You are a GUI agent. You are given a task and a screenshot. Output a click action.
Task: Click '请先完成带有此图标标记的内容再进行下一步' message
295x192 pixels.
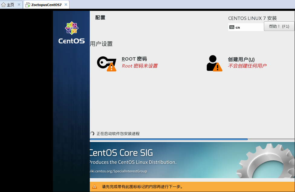142,187
